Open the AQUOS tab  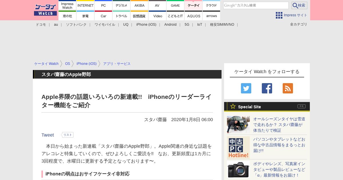(x=194, y=16)
